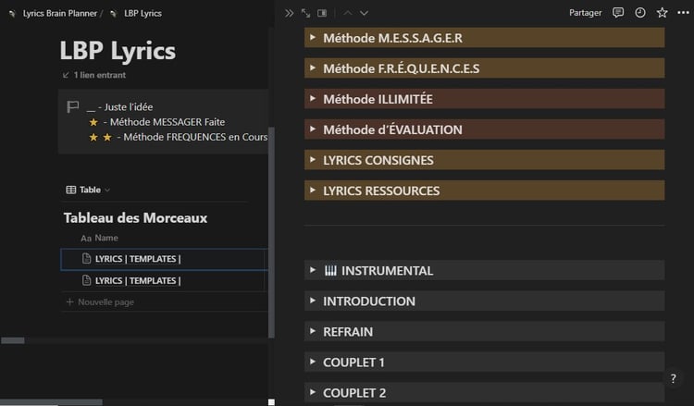Click the help question mark
The height and width of the screenshot is (406, 694).
[673, 378]
